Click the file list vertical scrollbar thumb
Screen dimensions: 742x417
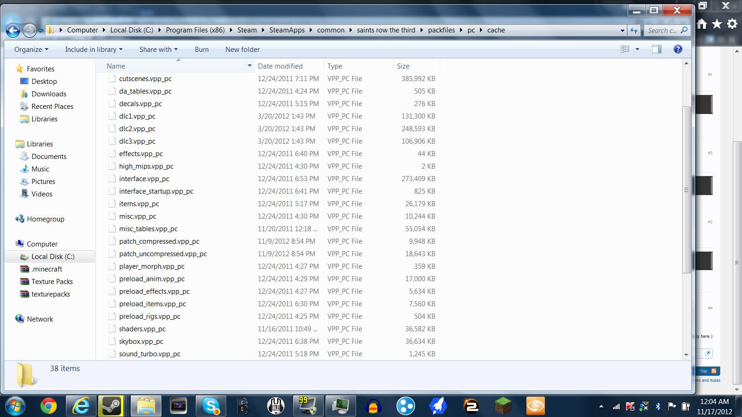click(x=686, y=190)
